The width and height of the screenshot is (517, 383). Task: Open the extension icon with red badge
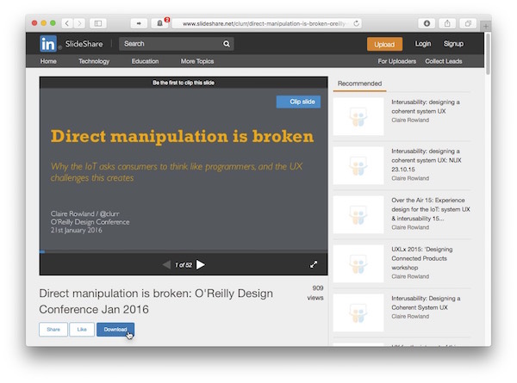tap(160, 23)
